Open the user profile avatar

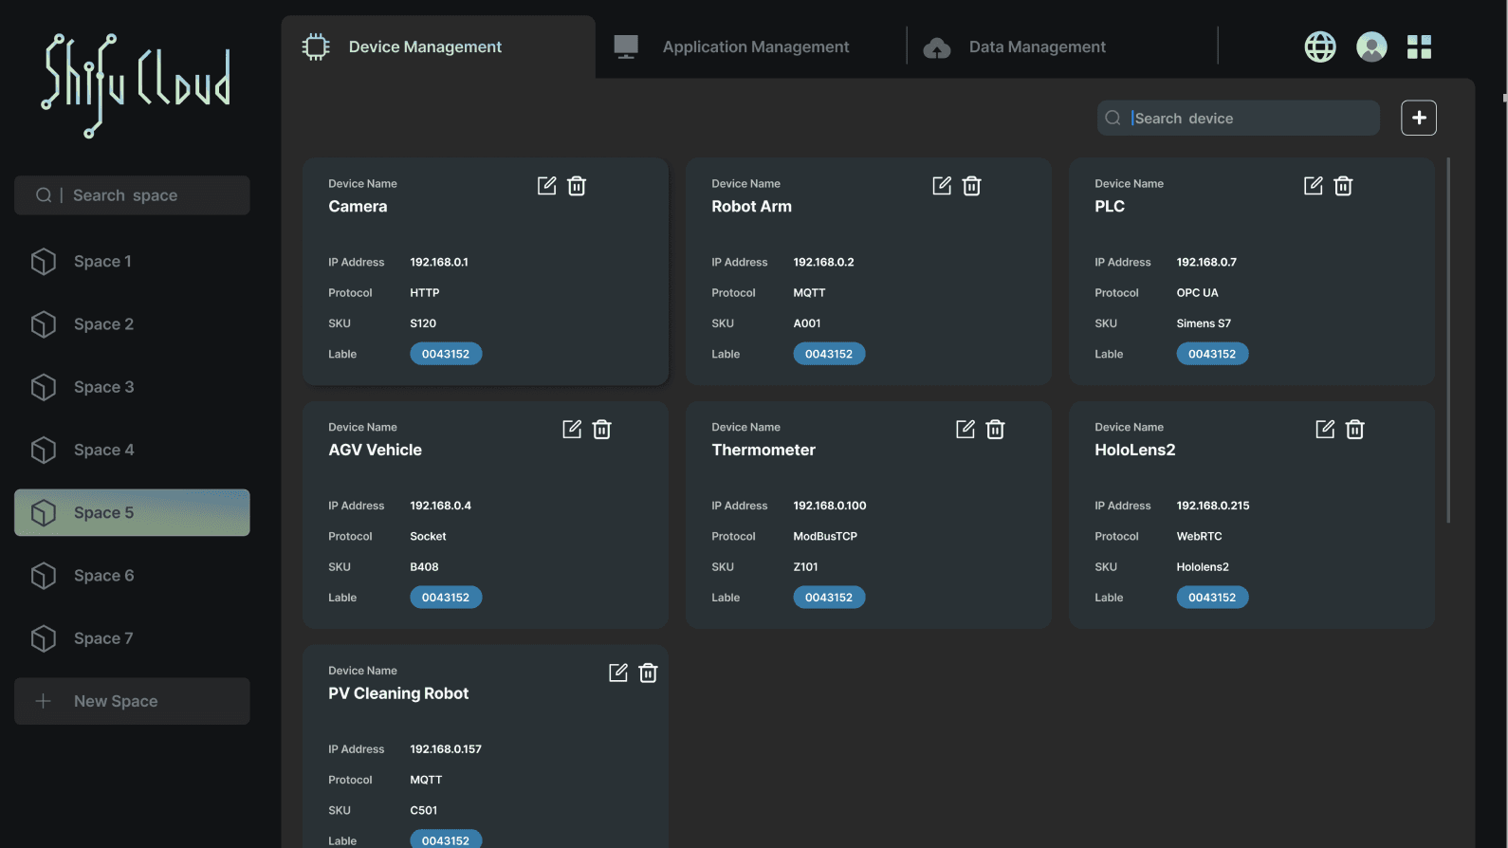(1370, 46)
